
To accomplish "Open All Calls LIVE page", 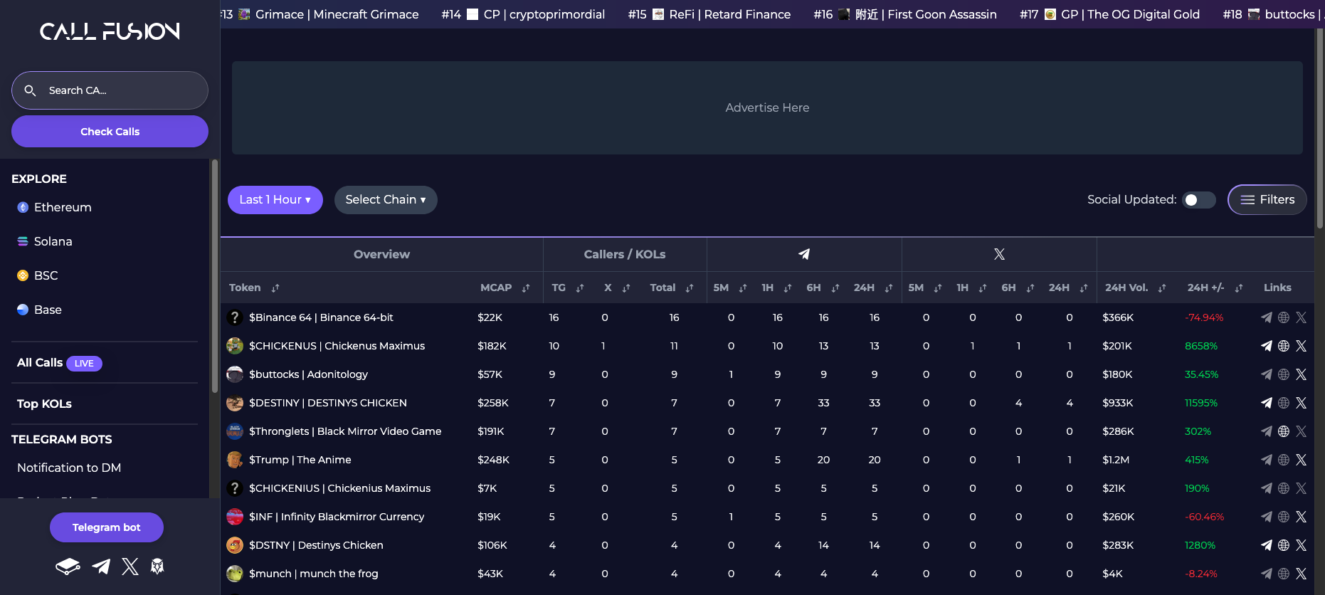I will point(60,363).
